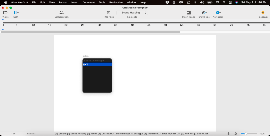Toggle night mode with the moon icon

[x=236, y=134]
